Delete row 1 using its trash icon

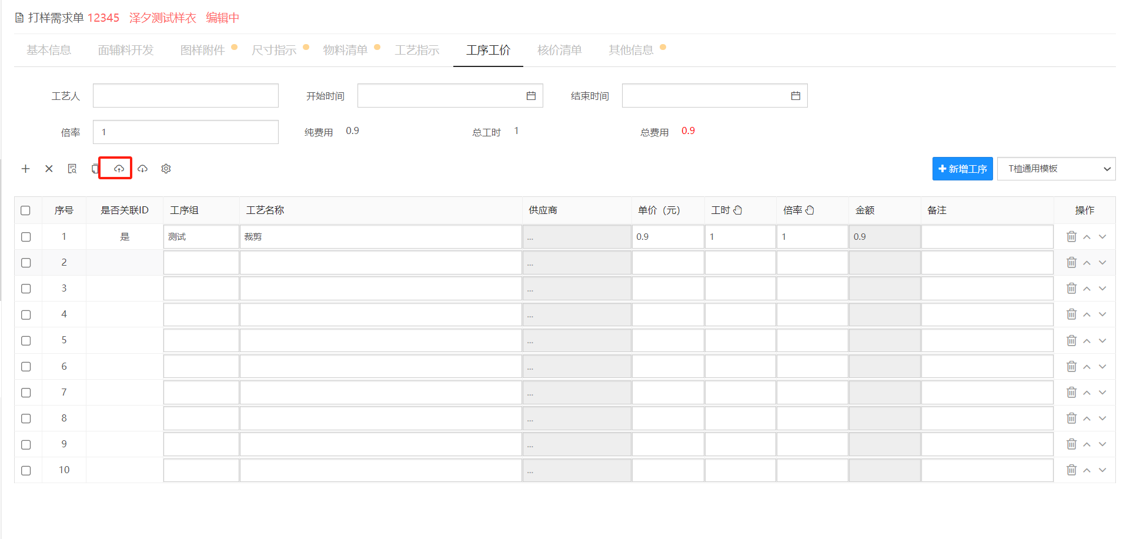1071,236
